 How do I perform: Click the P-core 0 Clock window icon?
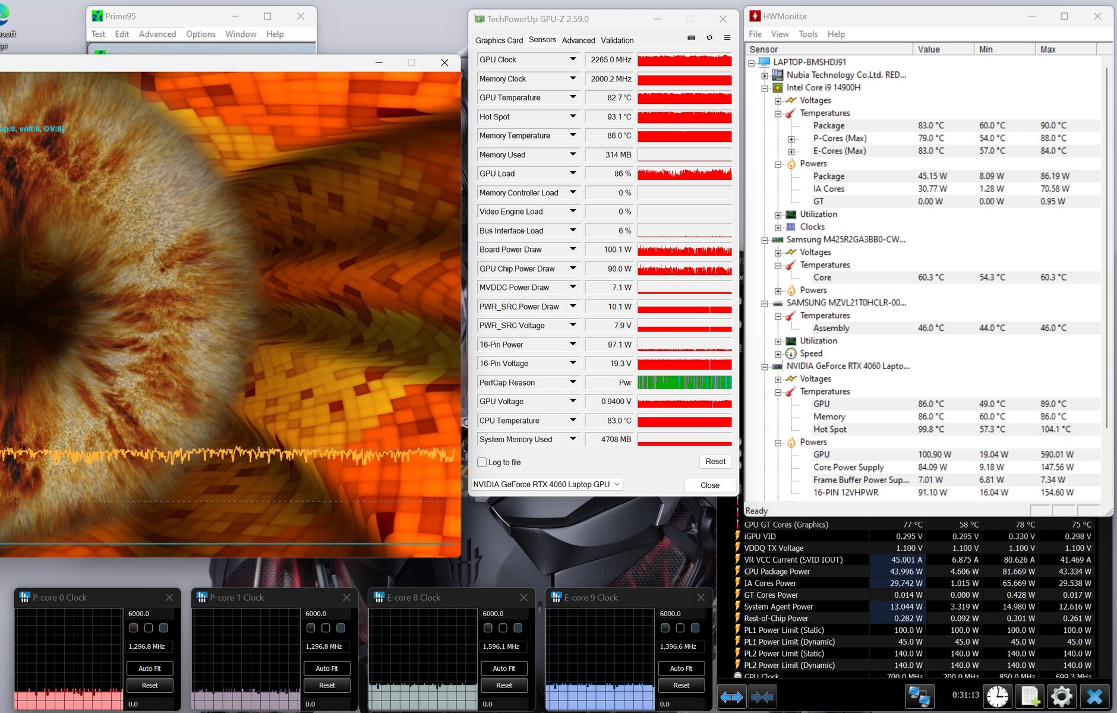pos(25,597)
